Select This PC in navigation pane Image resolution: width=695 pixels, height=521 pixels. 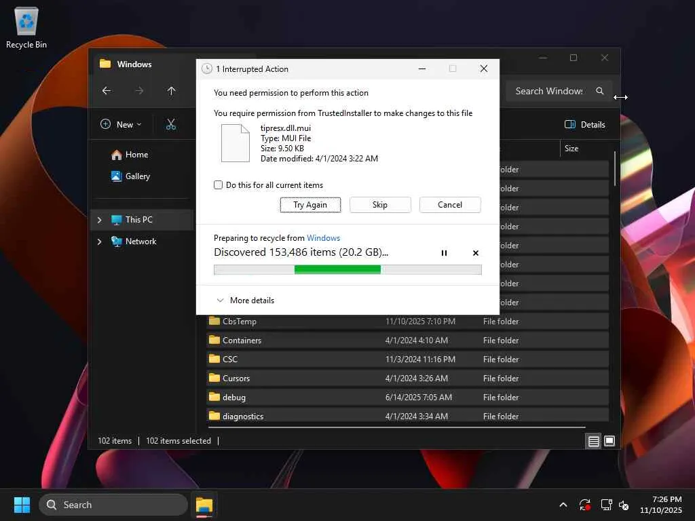click(142, 220)
